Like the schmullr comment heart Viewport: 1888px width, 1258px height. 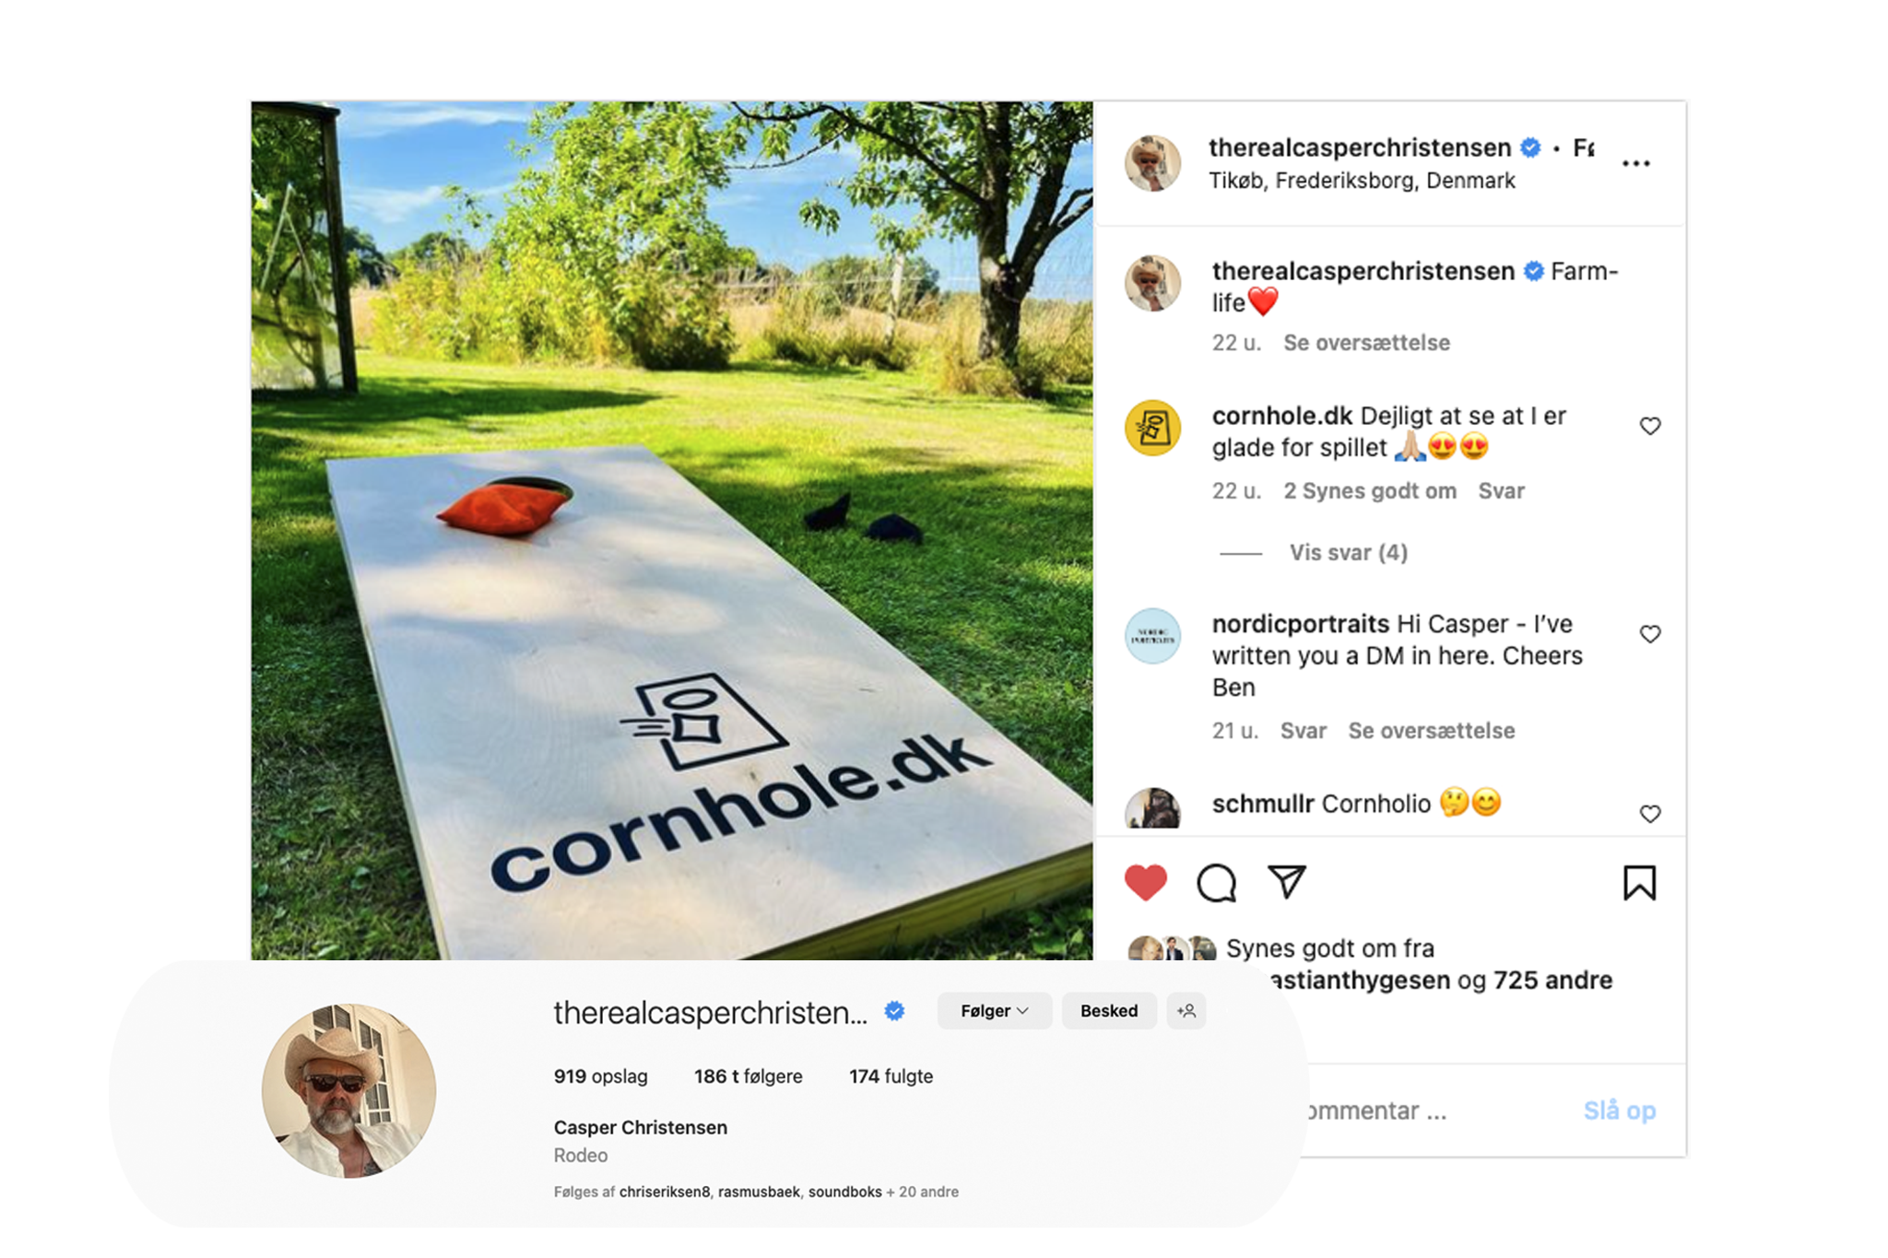click(1650, 814)
